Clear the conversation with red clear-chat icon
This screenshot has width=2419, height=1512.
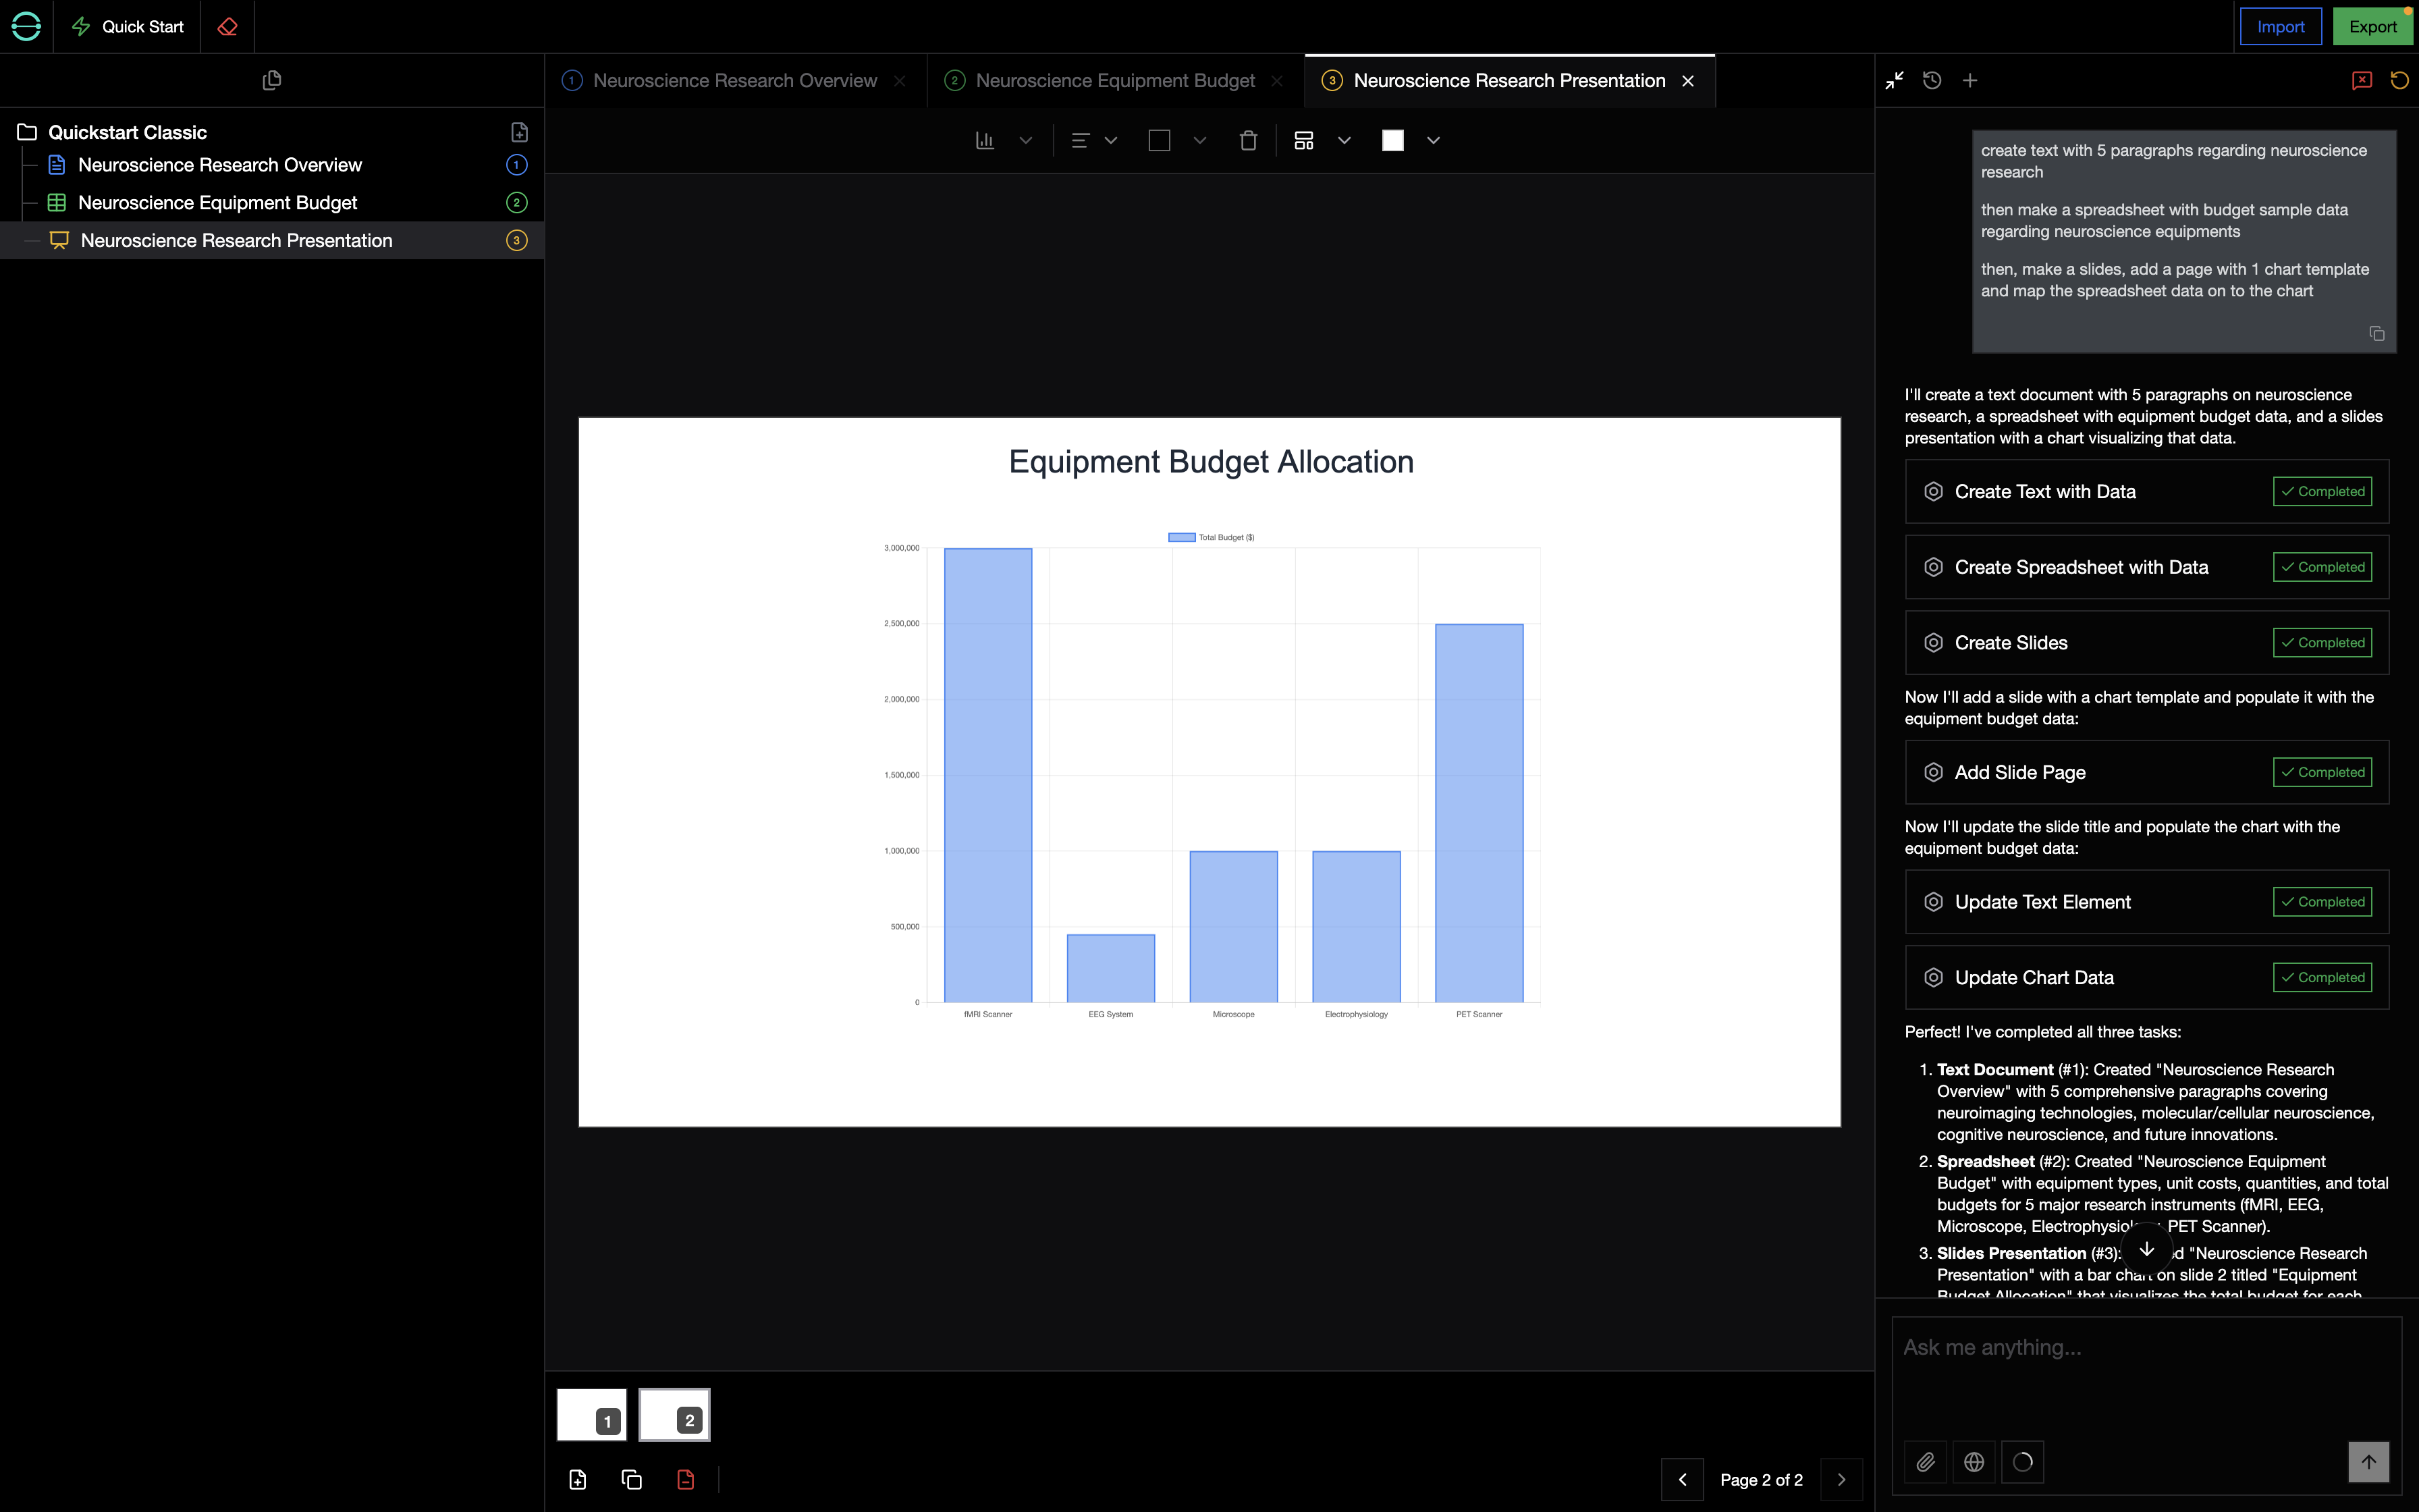[x=2361, y=80]
